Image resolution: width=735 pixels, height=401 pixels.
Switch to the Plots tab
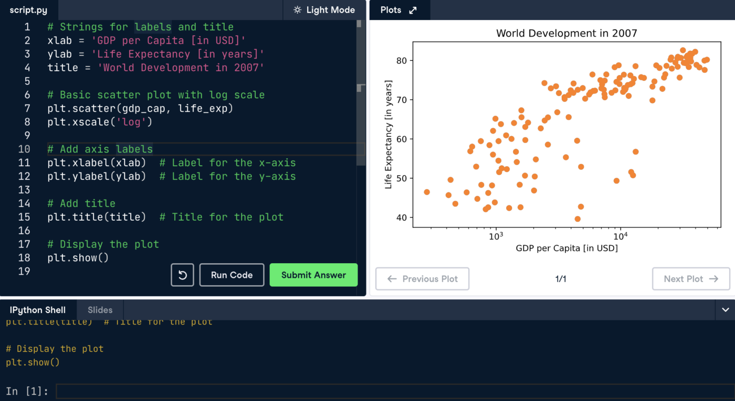(391, 10)
